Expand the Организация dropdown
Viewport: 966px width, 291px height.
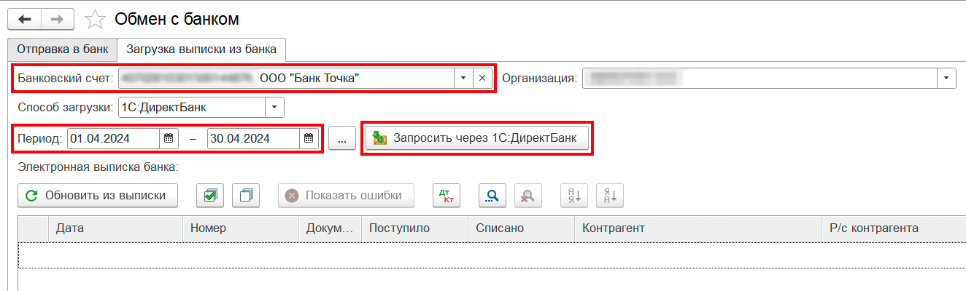(946, 79)
